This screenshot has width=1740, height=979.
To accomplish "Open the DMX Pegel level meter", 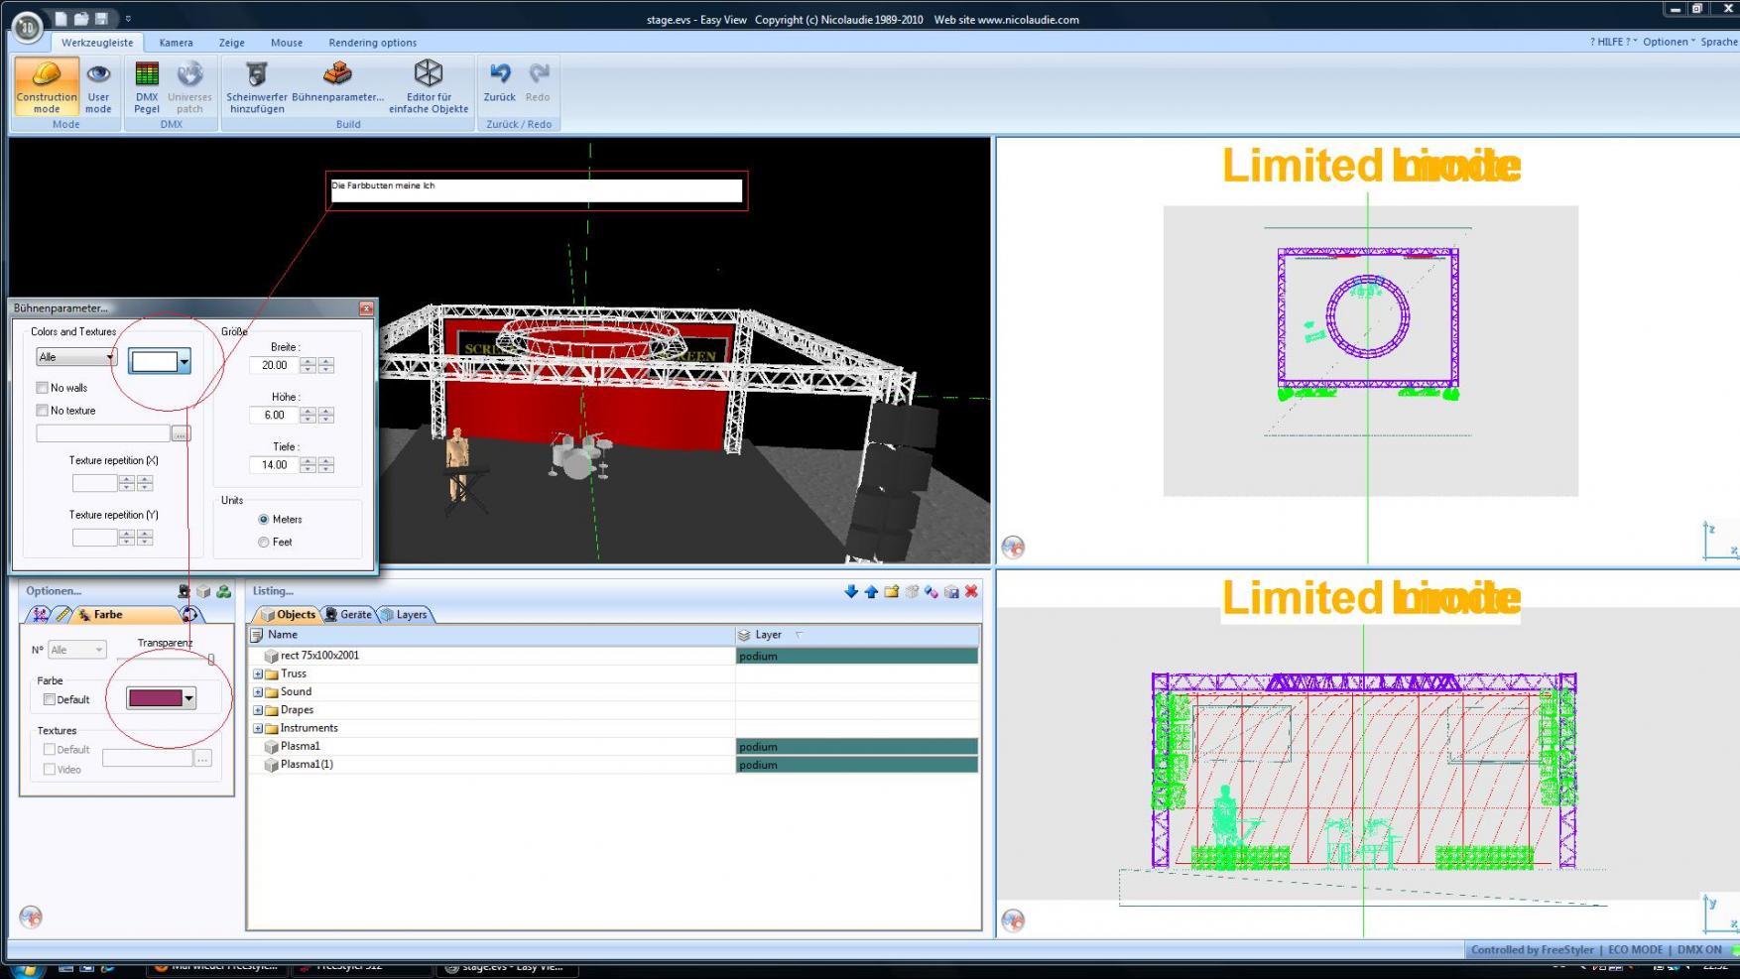I will pos(147,75).
